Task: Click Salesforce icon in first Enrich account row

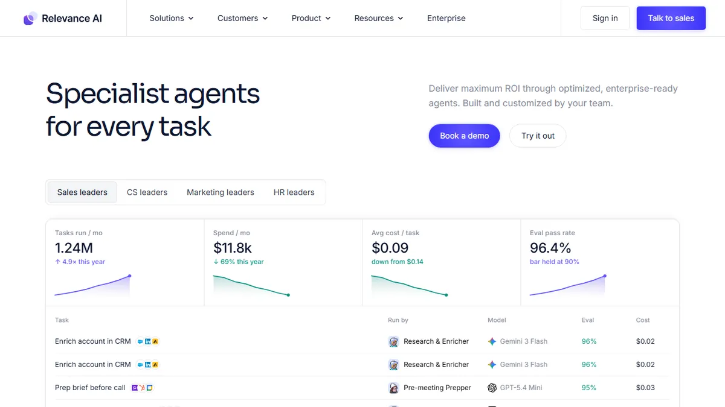Action: tap(140, 341)
